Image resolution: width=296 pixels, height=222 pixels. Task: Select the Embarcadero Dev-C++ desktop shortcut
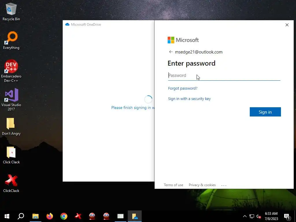(x=11, y=71)
